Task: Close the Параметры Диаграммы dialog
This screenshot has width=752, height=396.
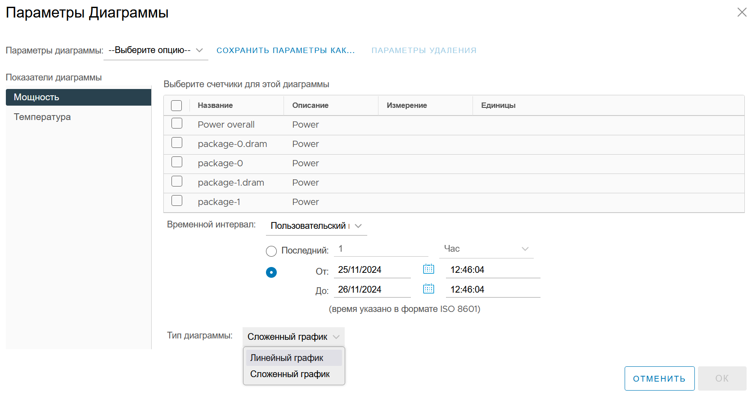Action: [x=742, y=12]
